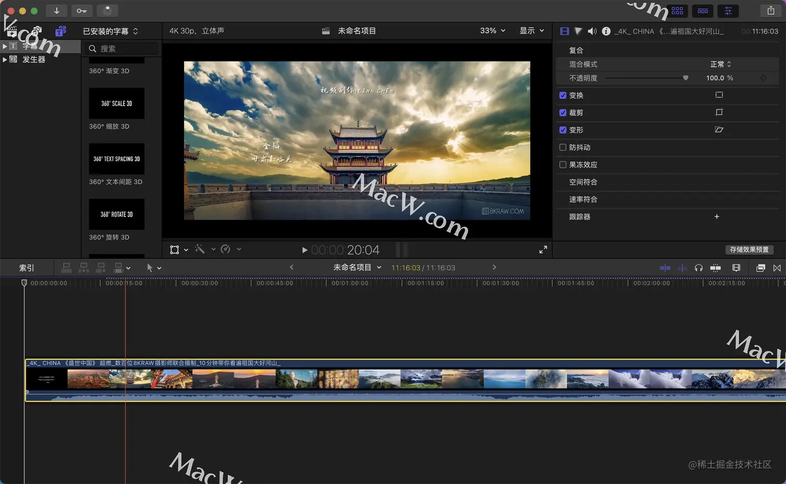
Task: Click the playhead at 00:00:00:00
Action: (24, 283)
